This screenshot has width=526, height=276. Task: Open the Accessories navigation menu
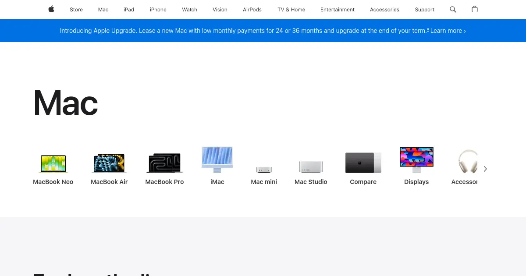(x=384, y=10)
